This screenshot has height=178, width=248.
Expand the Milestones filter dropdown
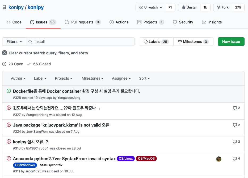(x=92, y=78)
